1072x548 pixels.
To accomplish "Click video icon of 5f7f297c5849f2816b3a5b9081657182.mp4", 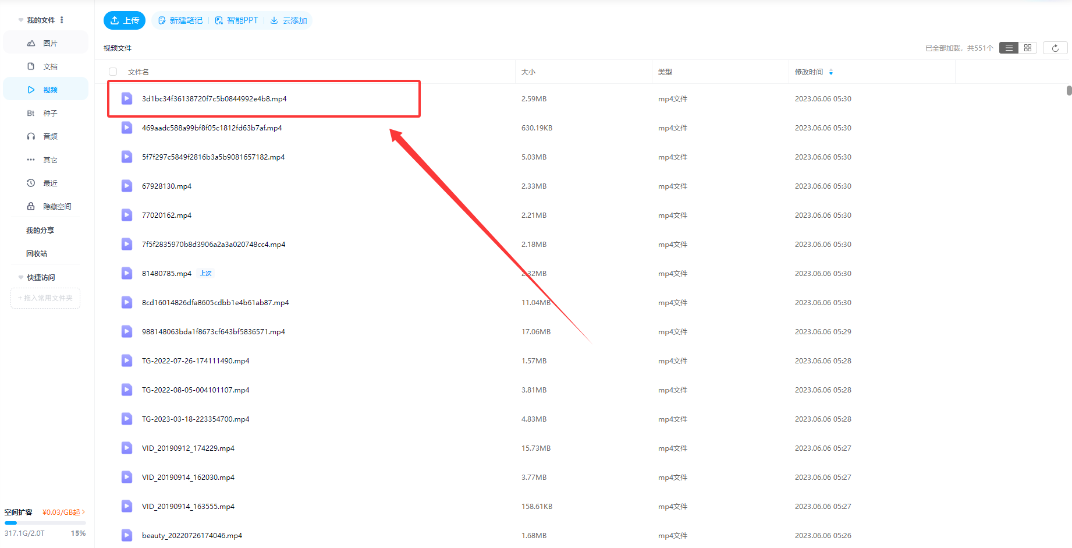I will click(127, 157).
